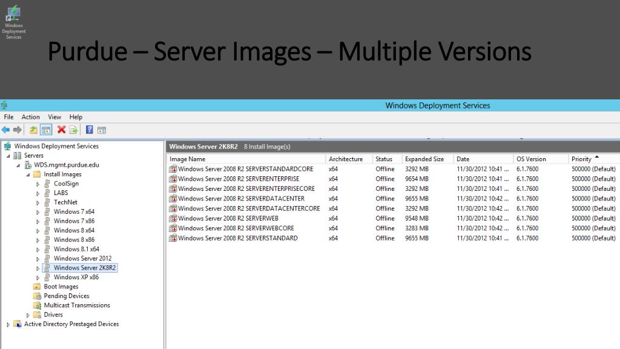The image size is (620, 349).
Task: Select Windows Server 2008 R2 SERVERSTANDARD image
Action: [x=237, y=238]
